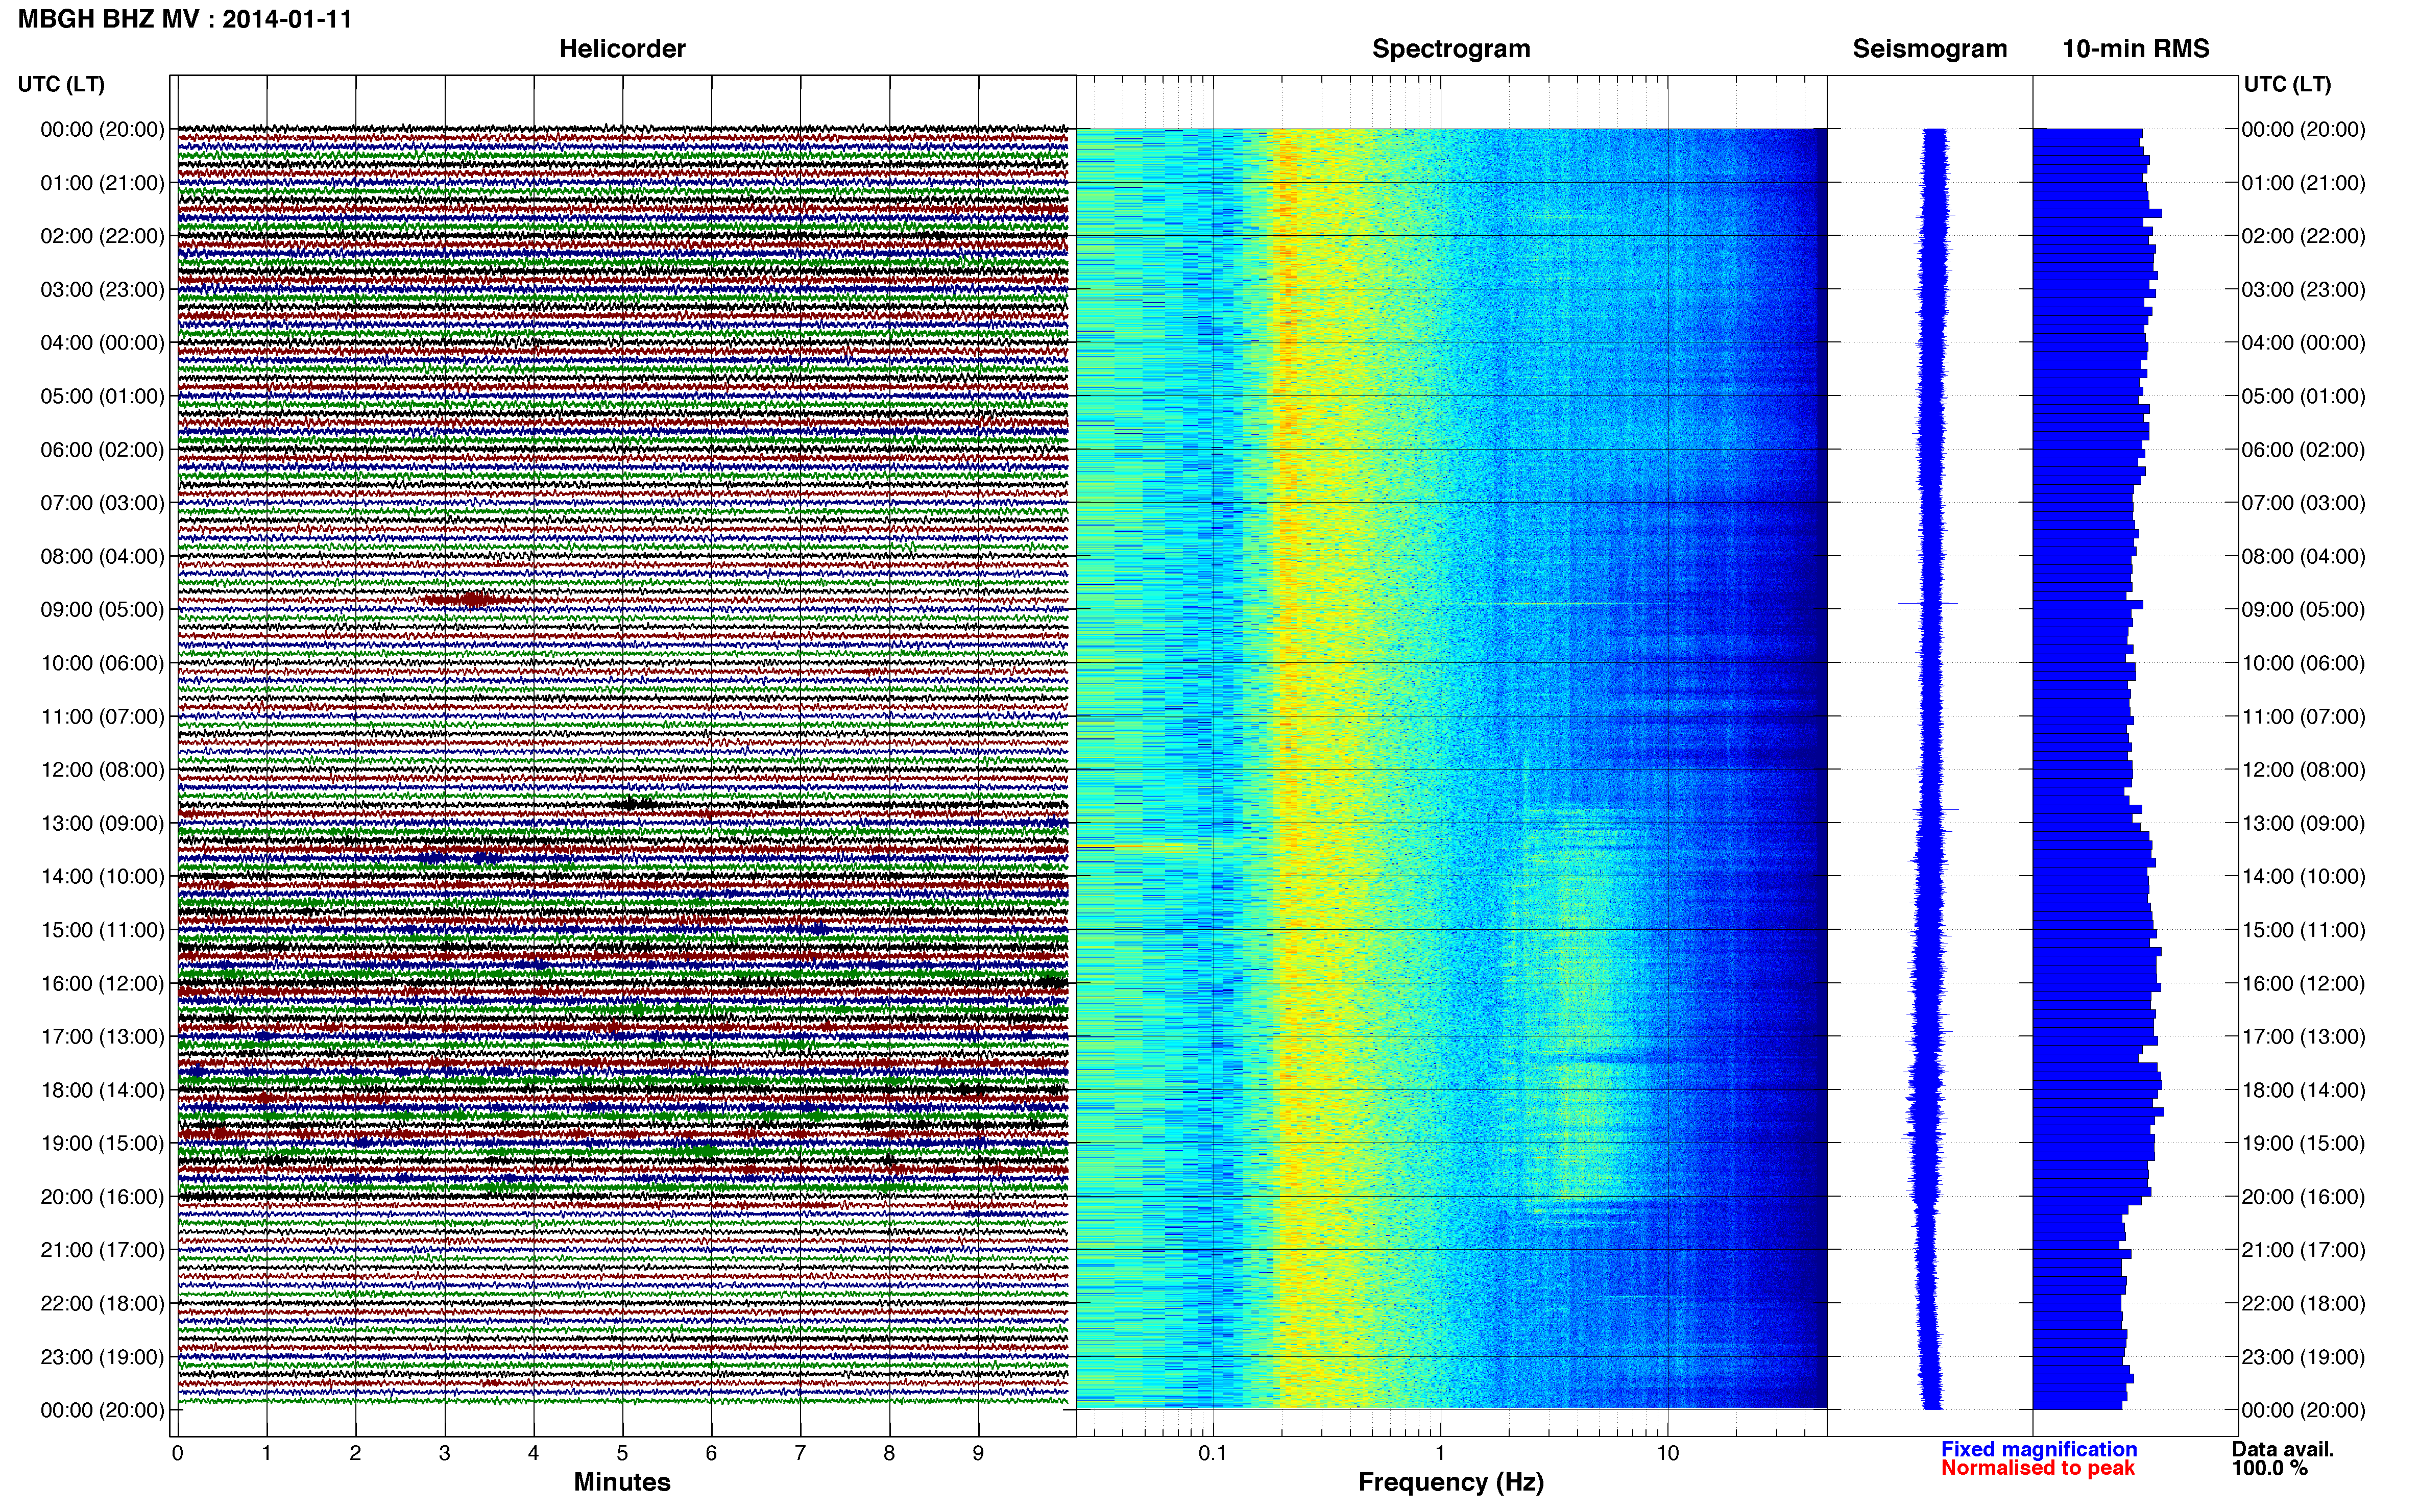Click 11:00 (07:00) on the RMS time axis
This screenshot has height=1512, width=2420.
[x=2304, y=717]
